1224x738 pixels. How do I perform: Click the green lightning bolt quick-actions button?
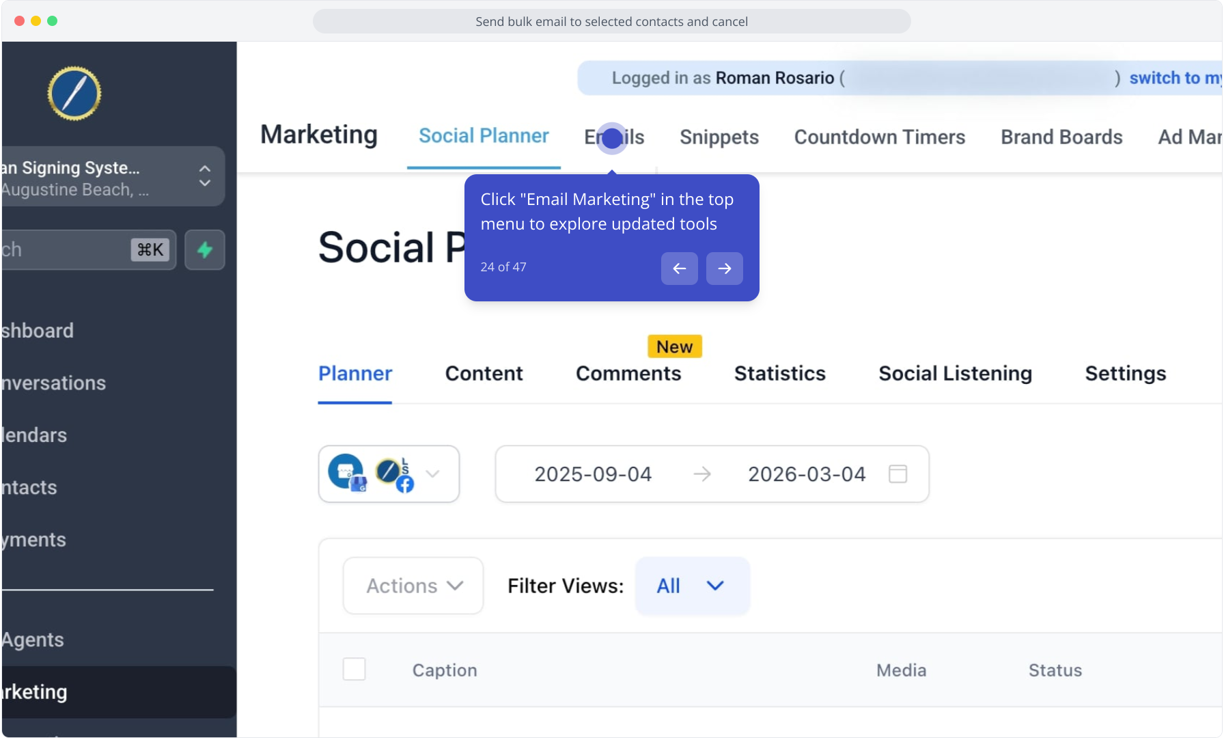[205, 250]
